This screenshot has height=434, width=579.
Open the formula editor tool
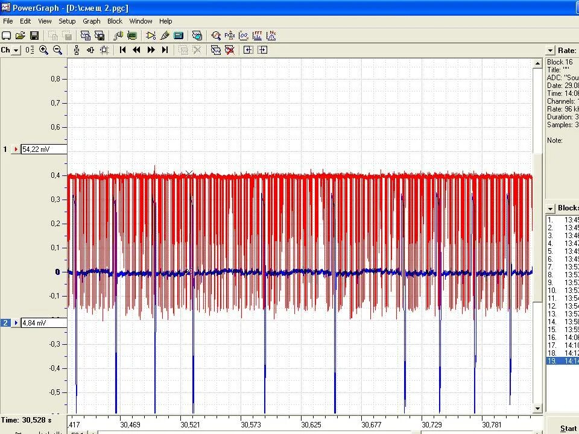[x=230, y=36]
